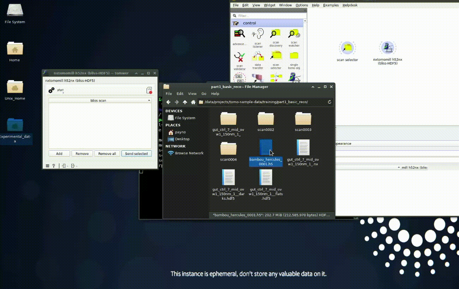Viewport: 459px width, 289px height.
Task: Click the nxtomomill h52nx node on the canvas
Action: 388,48
